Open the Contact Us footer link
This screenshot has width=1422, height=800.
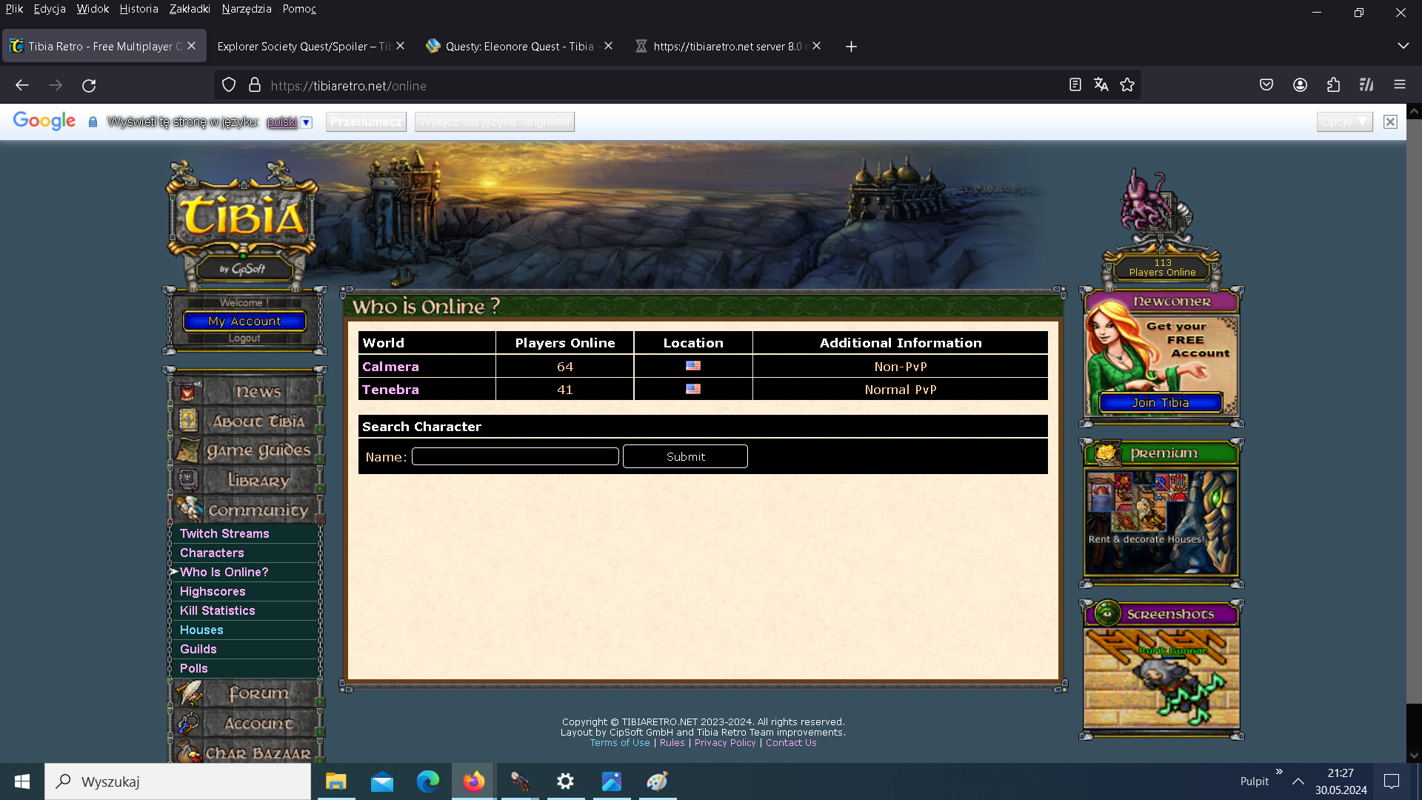791,743
